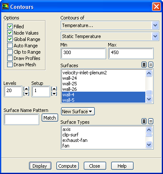This screenshot has height=174, width=163.
Task: Click the Display button
Action: point(40,166)
